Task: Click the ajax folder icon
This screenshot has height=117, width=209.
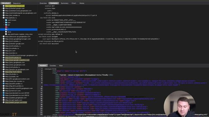Action: tap(6, 22)
